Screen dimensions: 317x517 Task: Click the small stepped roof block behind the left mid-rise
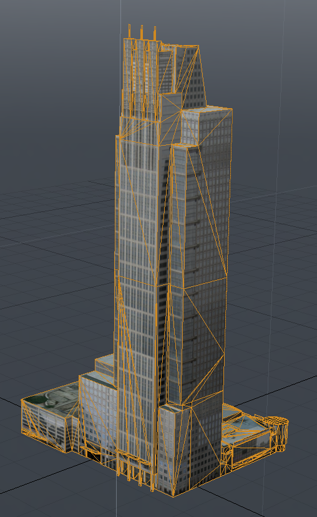pyautogui.click(x=105, y=364)
